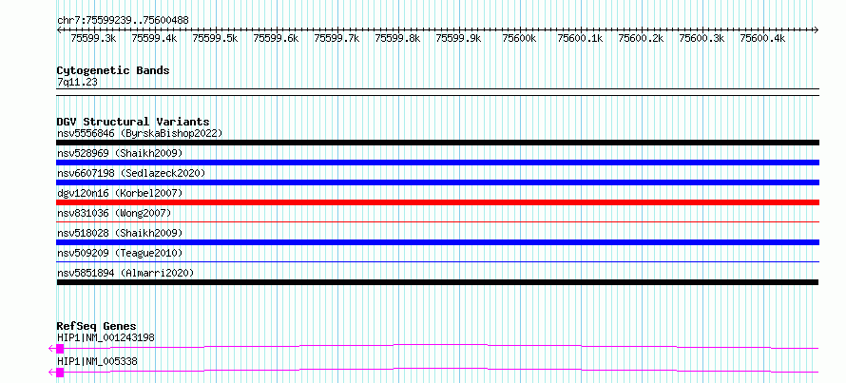Image resolution: width=846 pixels, height=383 pixels.
Task: Click the 75599.4k ruler tick label
Action: pyautogui.click(x=154, y=38)
